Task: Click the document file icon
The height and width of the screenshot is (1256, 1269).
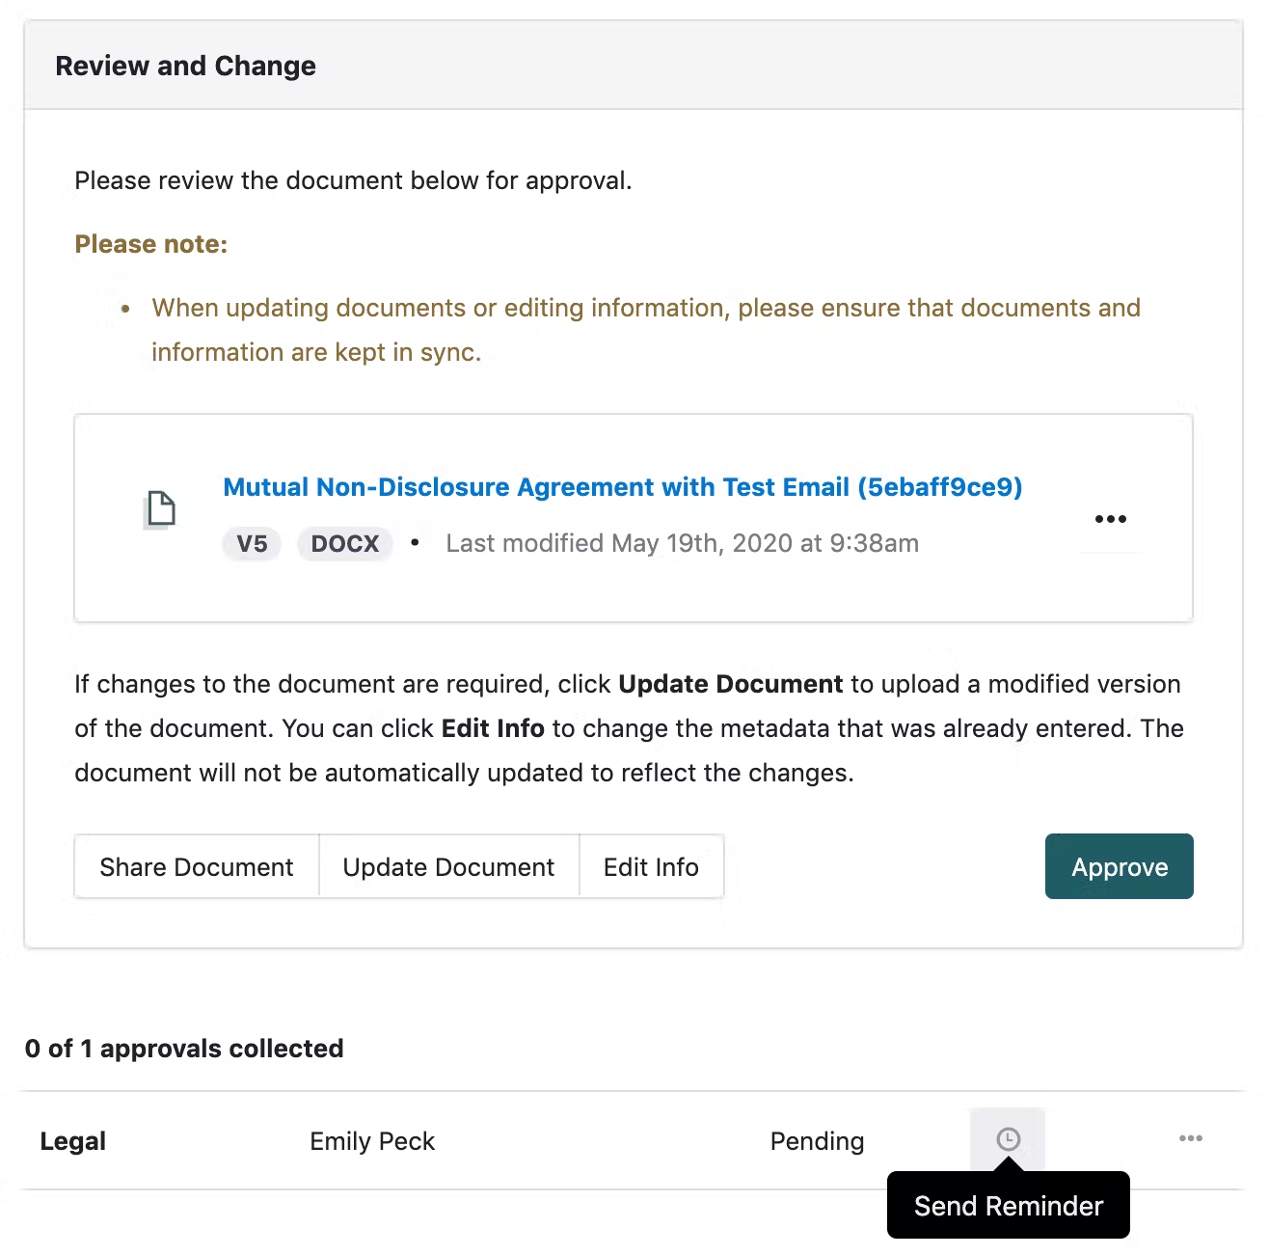Action: [x=161, y=508]
